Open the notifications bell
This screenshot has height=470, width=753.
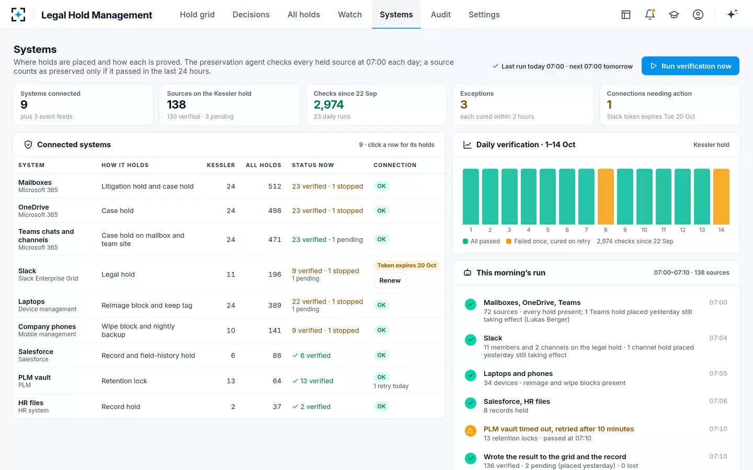[650, 15]
